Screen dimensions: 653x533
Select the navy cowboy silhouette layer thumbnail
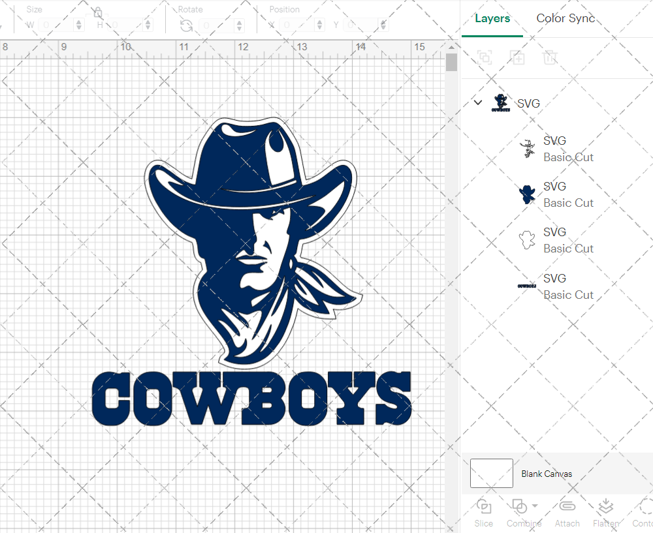point(527,194)
